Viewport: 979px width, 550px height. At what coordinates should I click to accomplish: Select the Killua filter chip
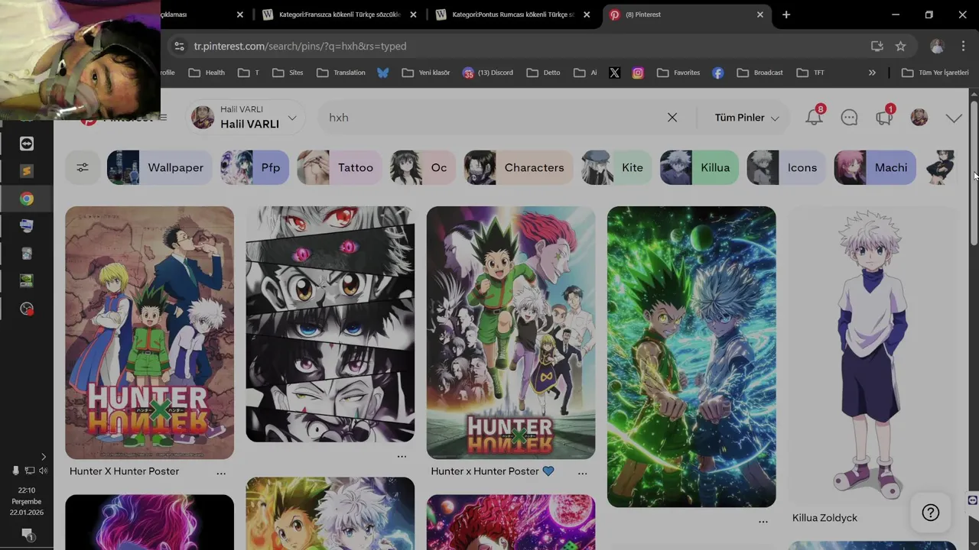[700, 167]
